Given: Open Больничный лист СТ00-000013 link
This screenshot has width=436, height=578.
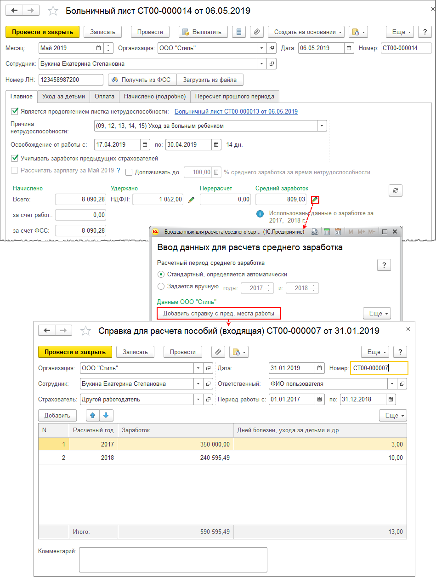Looking at the screenshot, I should coord(236,111).
